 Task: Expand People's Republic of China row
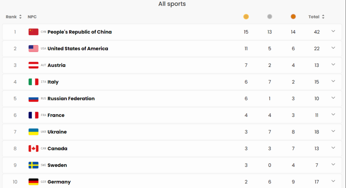click(x=333, y=31)
